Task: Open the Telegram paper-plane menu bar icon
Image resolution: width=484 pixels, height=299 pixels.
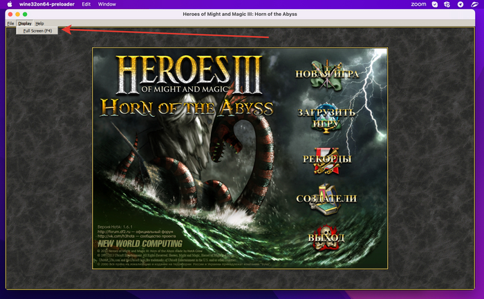Action: click(x=460, y=4)
